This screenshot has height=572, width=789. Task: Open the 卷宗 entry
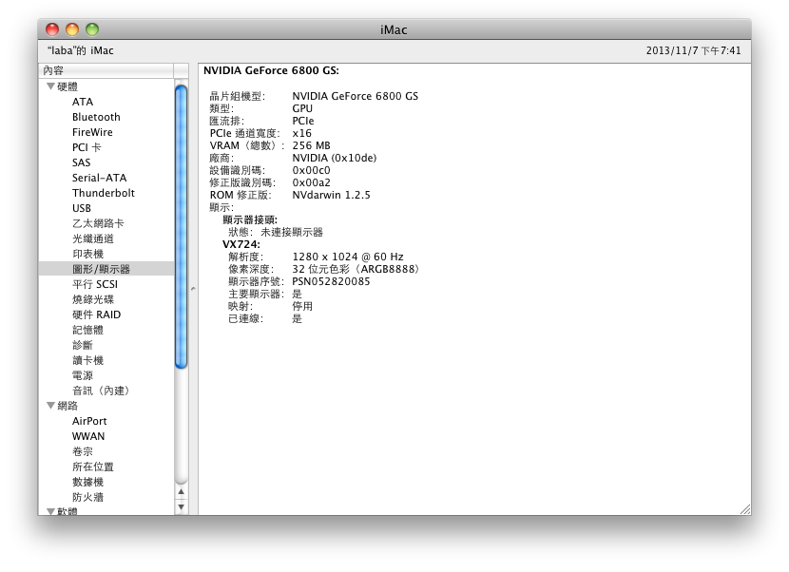(x=83, y=451)
